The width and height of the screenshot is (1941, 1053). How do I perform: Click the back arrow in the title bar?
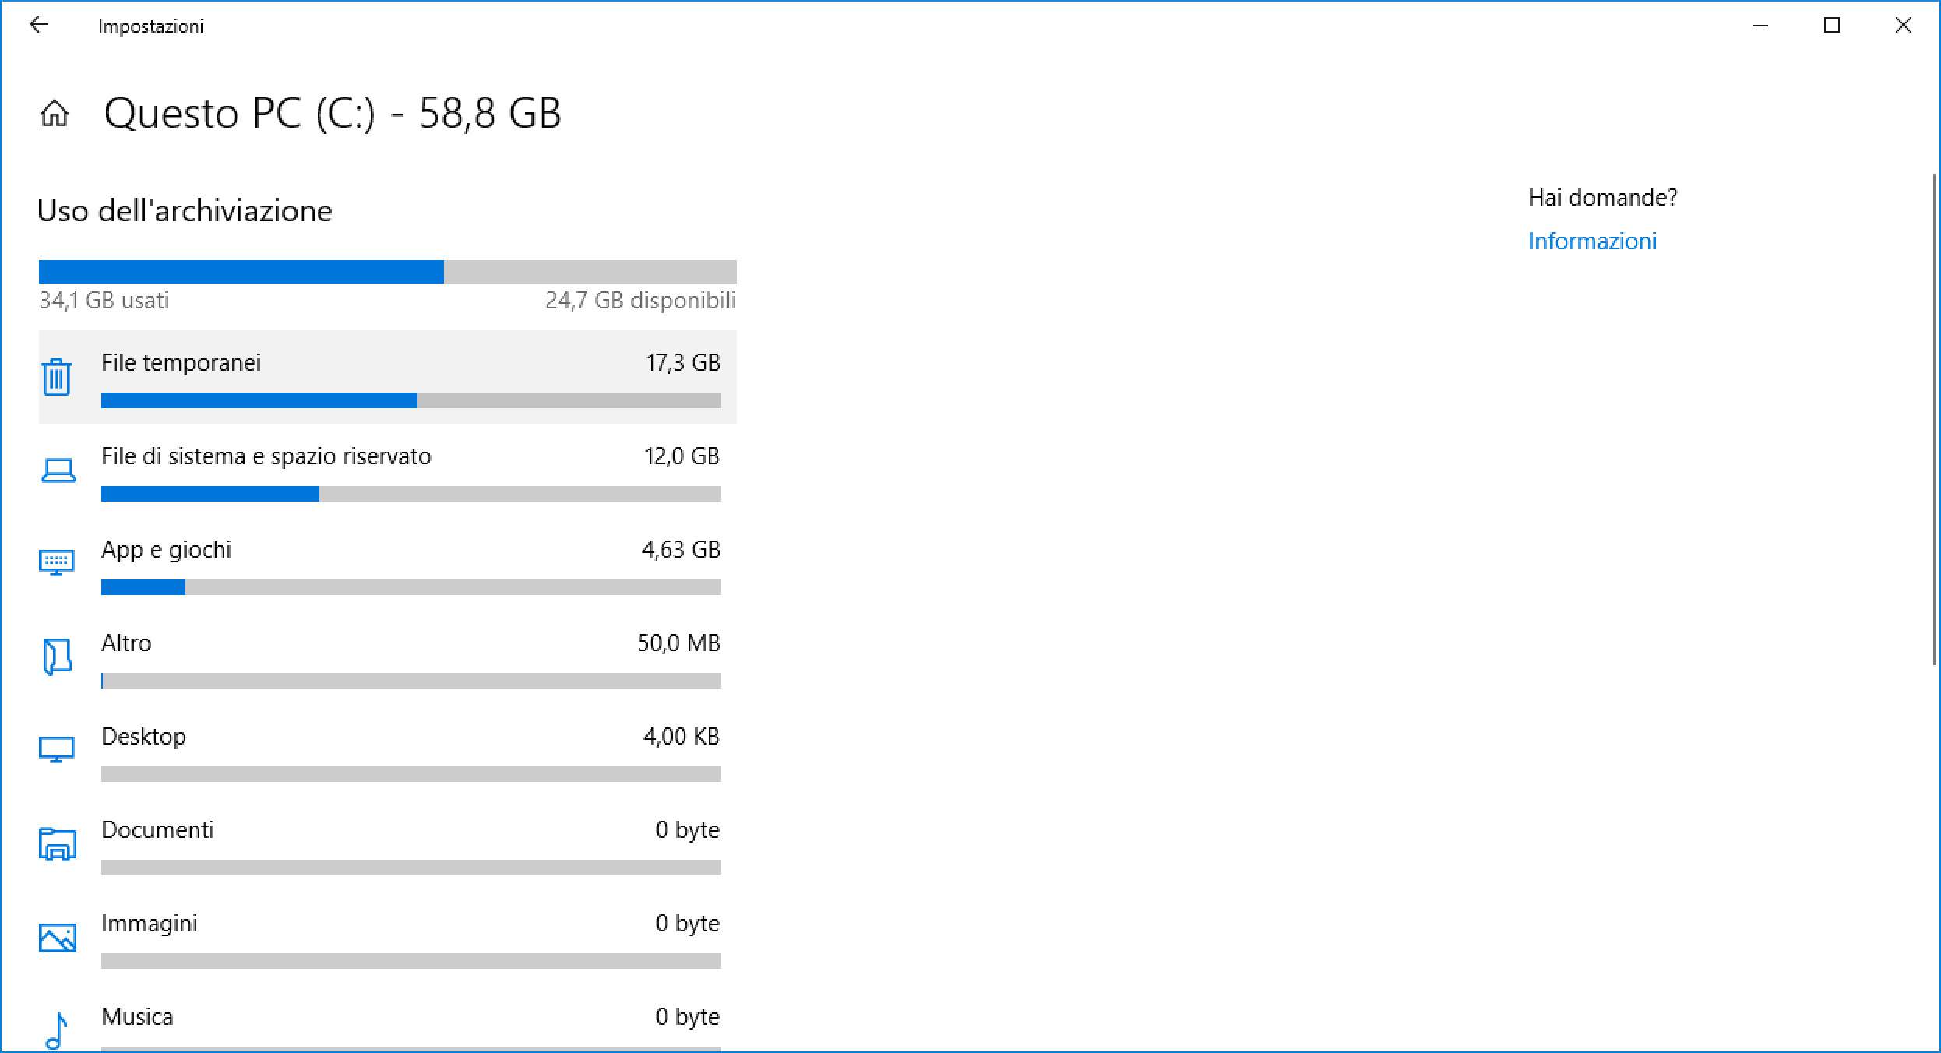click(x=39, y=26)
